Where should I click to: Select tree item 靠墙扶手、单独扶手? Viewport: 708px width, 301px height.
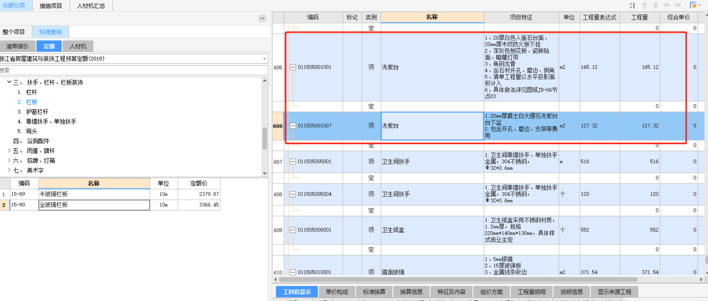coord(51,121)
